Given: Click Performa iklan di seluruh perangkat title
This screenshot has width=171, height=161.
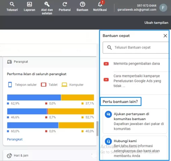Looking at the screenshot, I should 37,74.
